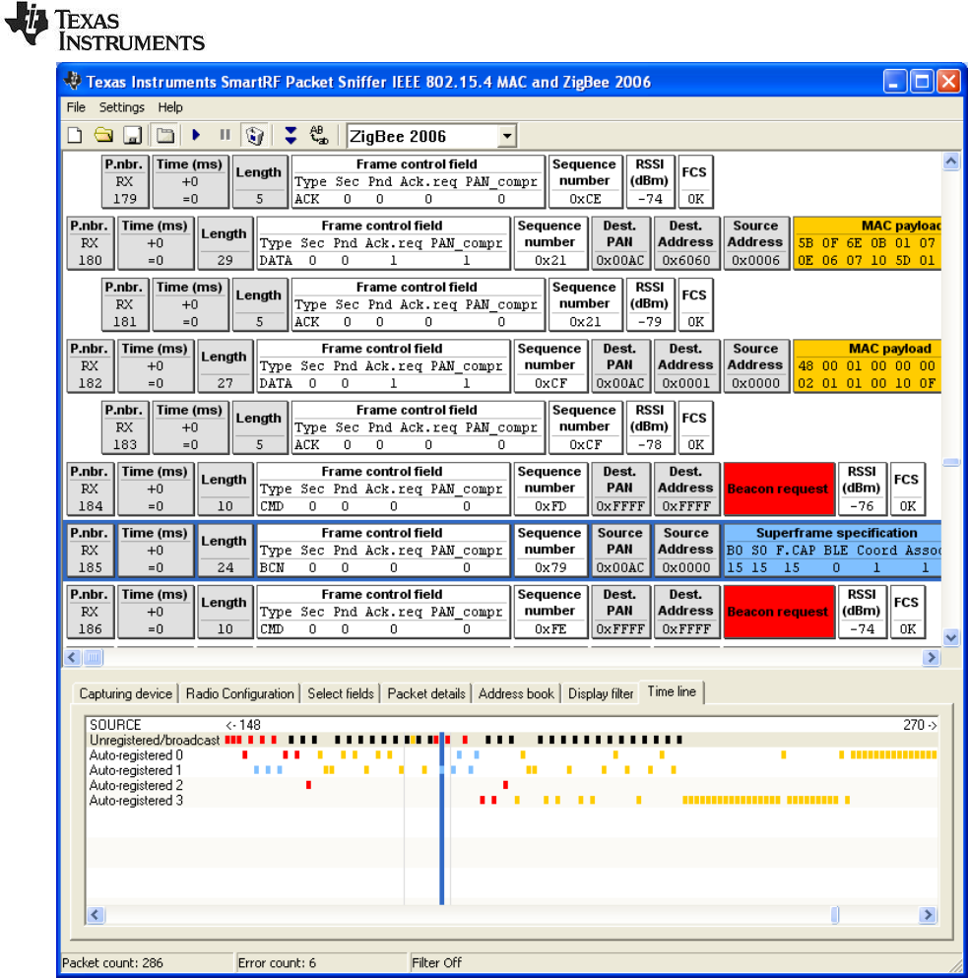Click packet list scroll down arrow
The height and width of the screenshot is (978, 968).
pos(950,637)
